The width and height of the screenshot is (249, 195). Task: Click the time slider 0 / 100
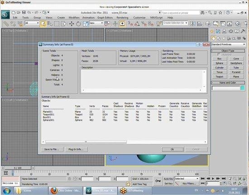point(18,168)
